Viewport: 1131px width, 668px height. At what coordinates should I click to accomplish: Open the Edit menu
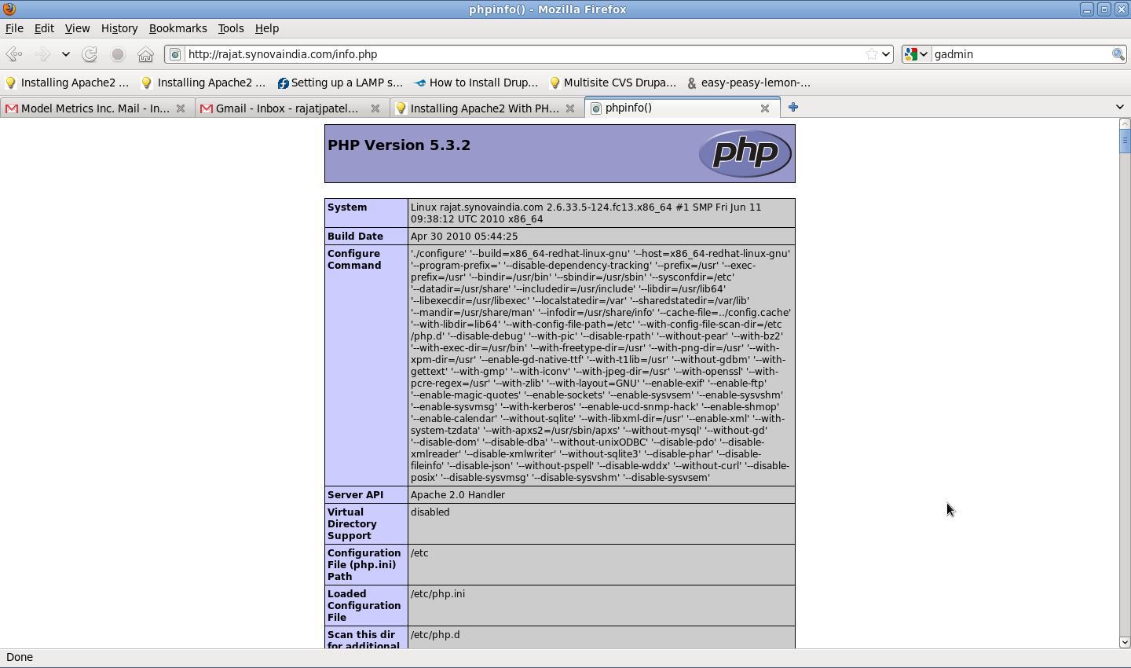pos(44,28)
